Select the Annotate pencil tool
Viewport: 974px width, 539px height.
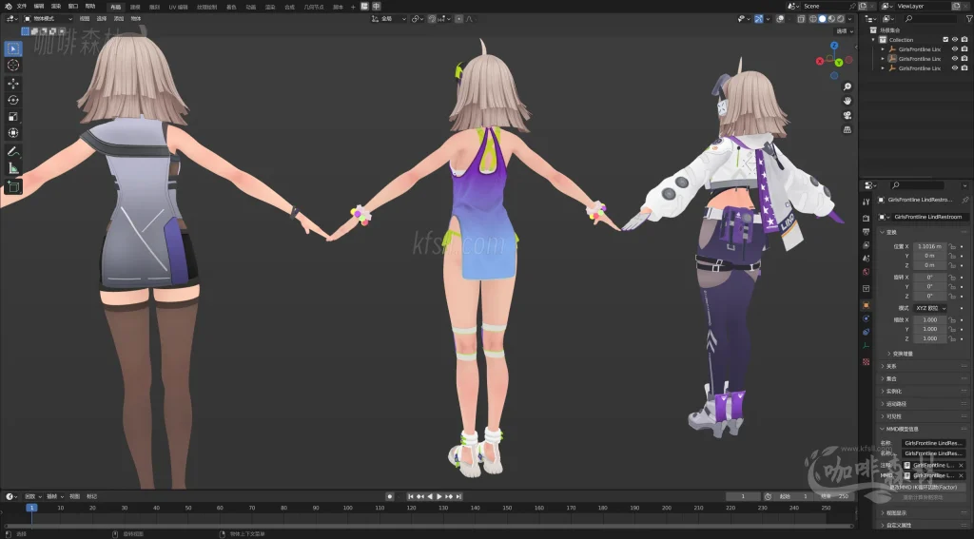pos(13,151)
